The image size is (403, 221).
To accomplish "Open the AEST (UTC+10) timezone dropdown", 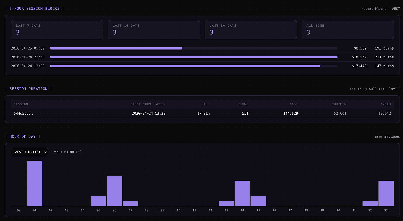I will (x=30, y=152).
